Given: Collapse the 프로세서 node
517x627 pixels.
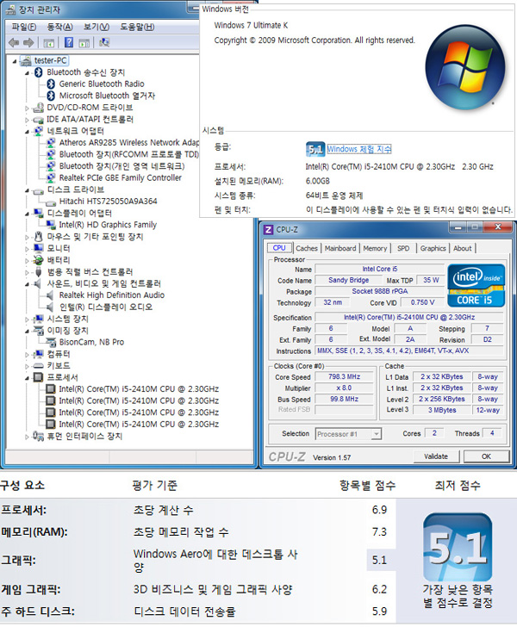Looking at the screenshot, I should 28,378.
